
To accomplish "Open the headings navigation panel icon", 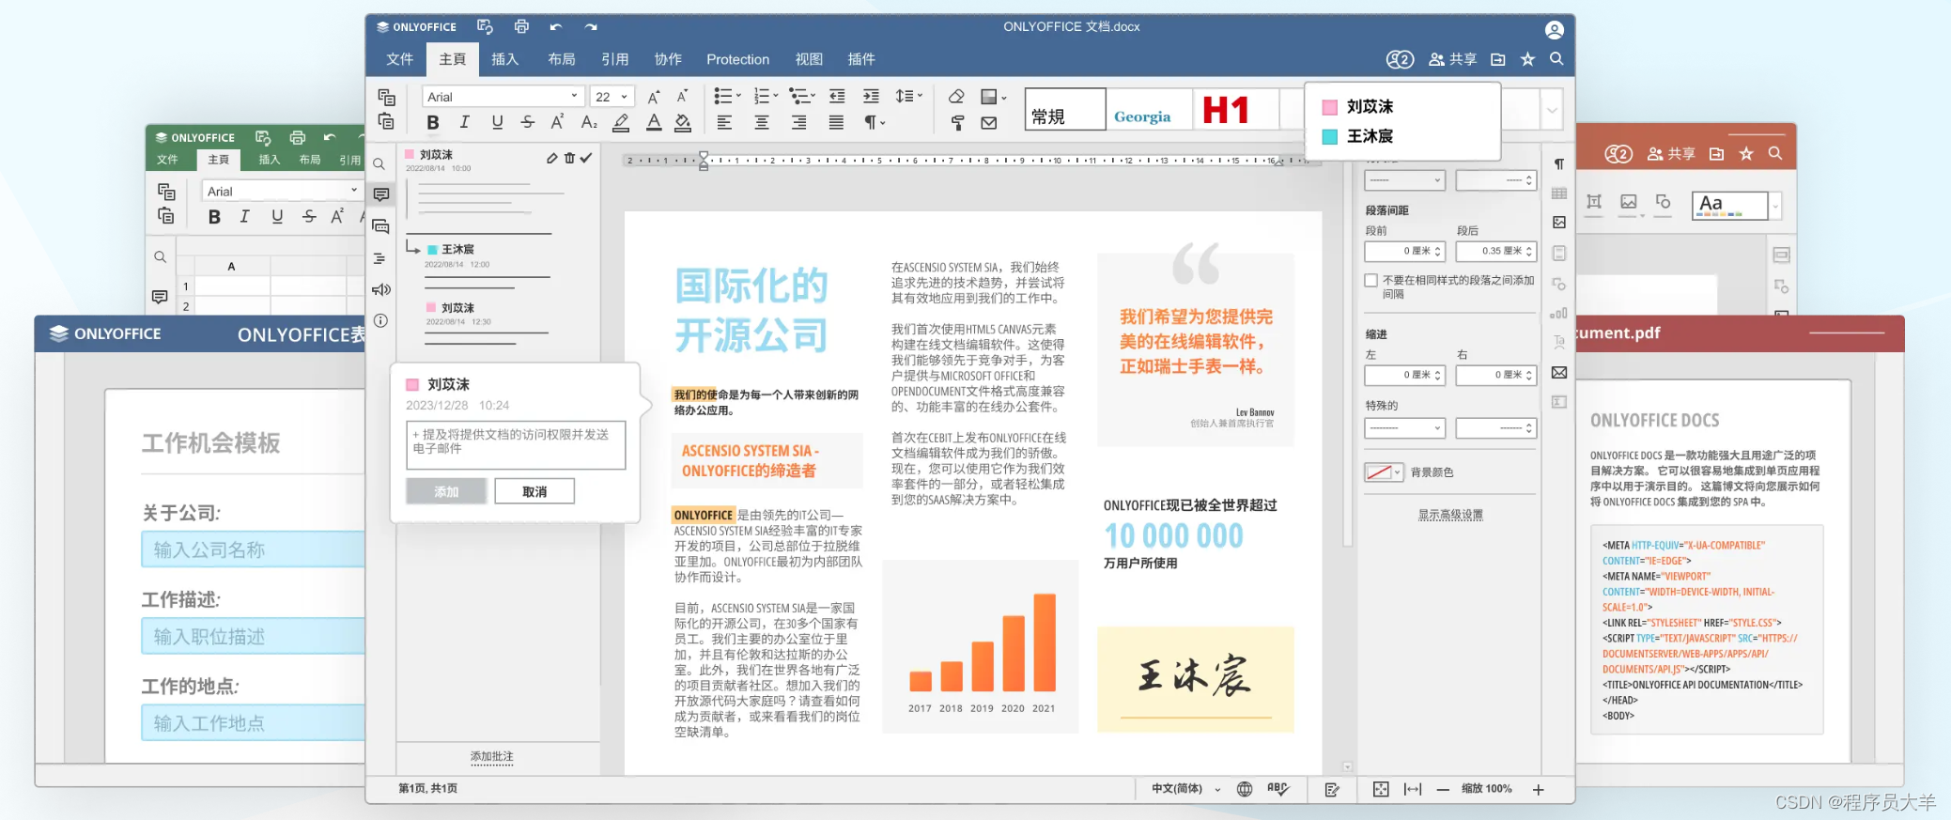I will coord(380,258).
